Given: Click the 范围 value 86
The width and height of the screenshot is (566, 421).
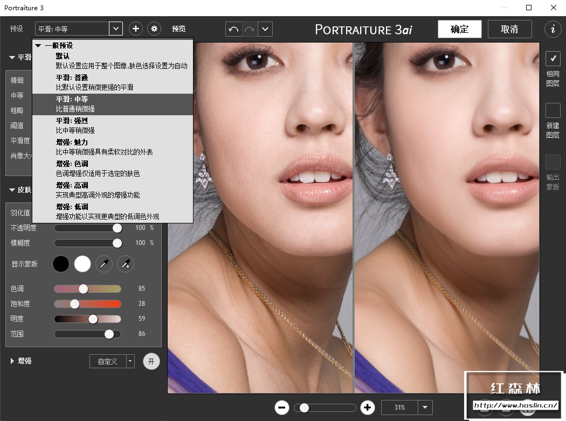Looking at the screenshot, I should (x=141, y=334).
